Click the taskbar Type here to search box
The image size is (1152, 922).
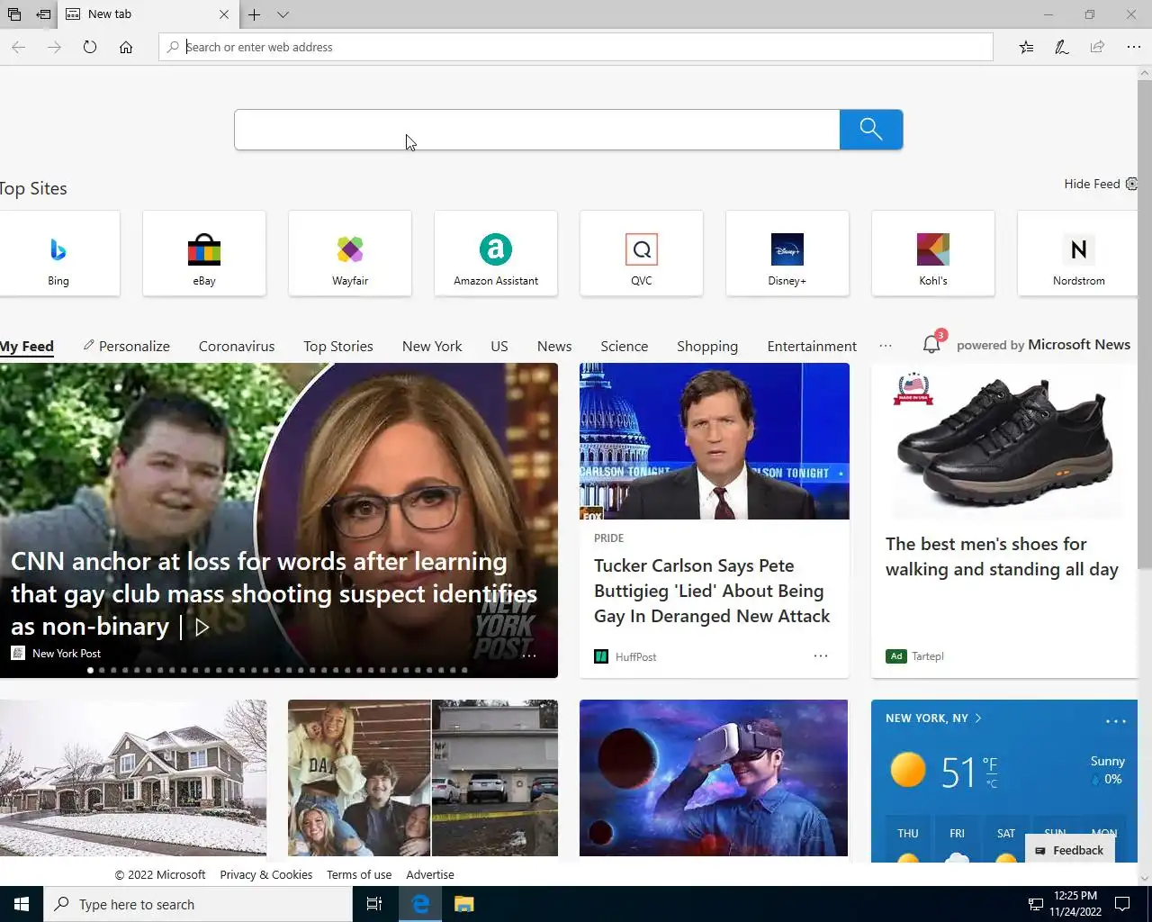pos(198,904)
